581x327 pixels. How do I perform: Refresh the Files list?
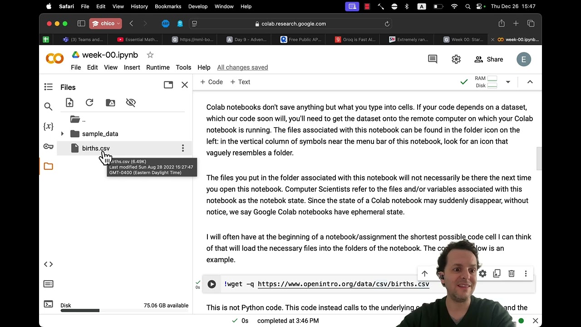(x=89, y=103)
